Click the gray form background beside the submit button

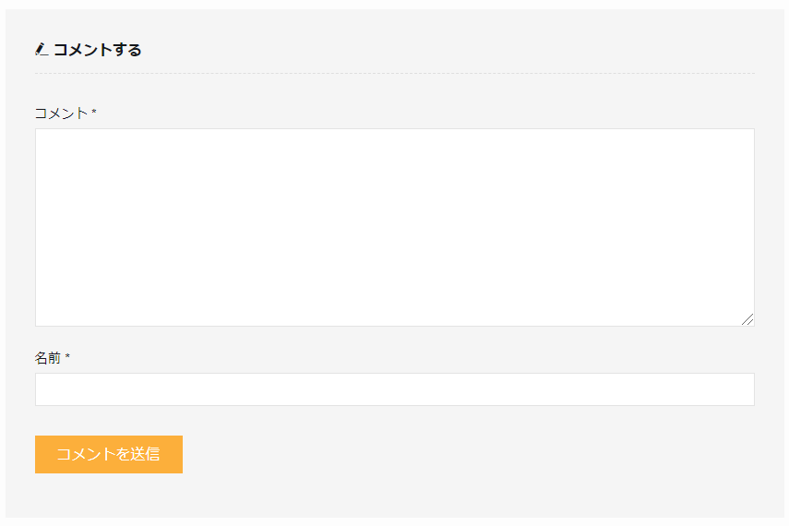click(461, 454)
